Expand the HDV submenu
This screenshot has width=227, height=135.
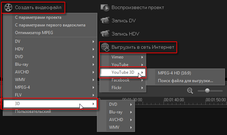point(50,49)
